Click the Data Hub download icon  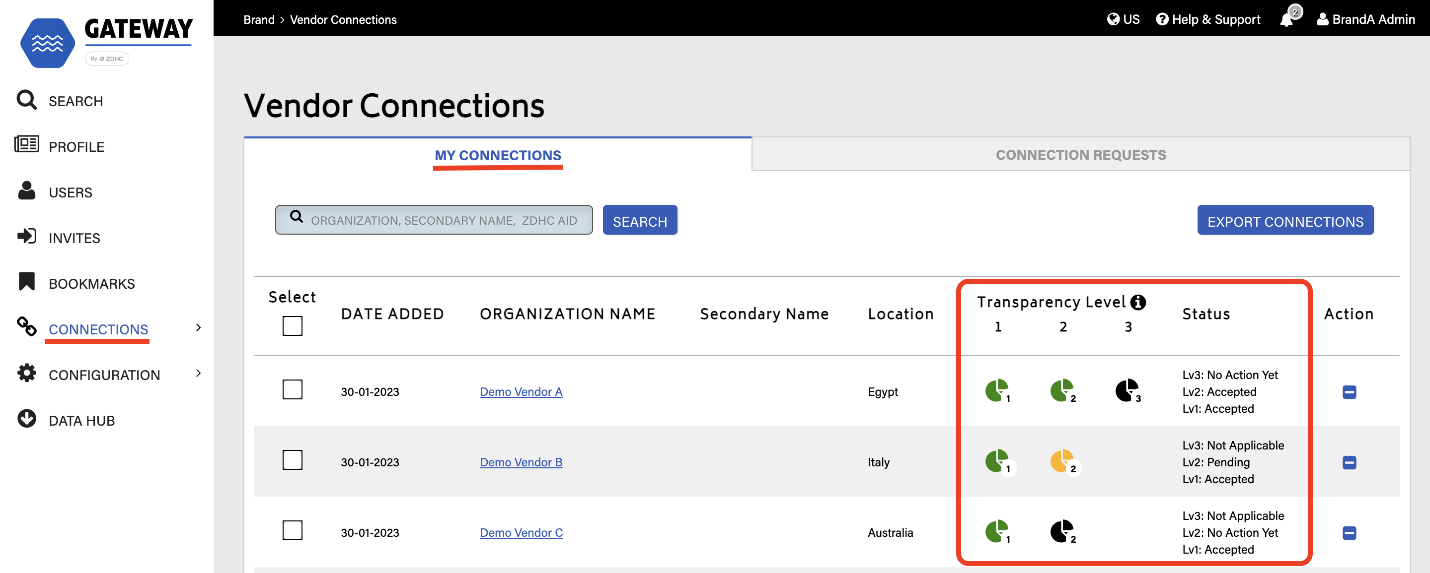tap(26, 418)
